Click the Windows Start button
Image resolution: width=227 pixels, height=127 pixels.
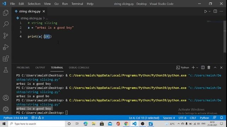(x=4, y=124)
